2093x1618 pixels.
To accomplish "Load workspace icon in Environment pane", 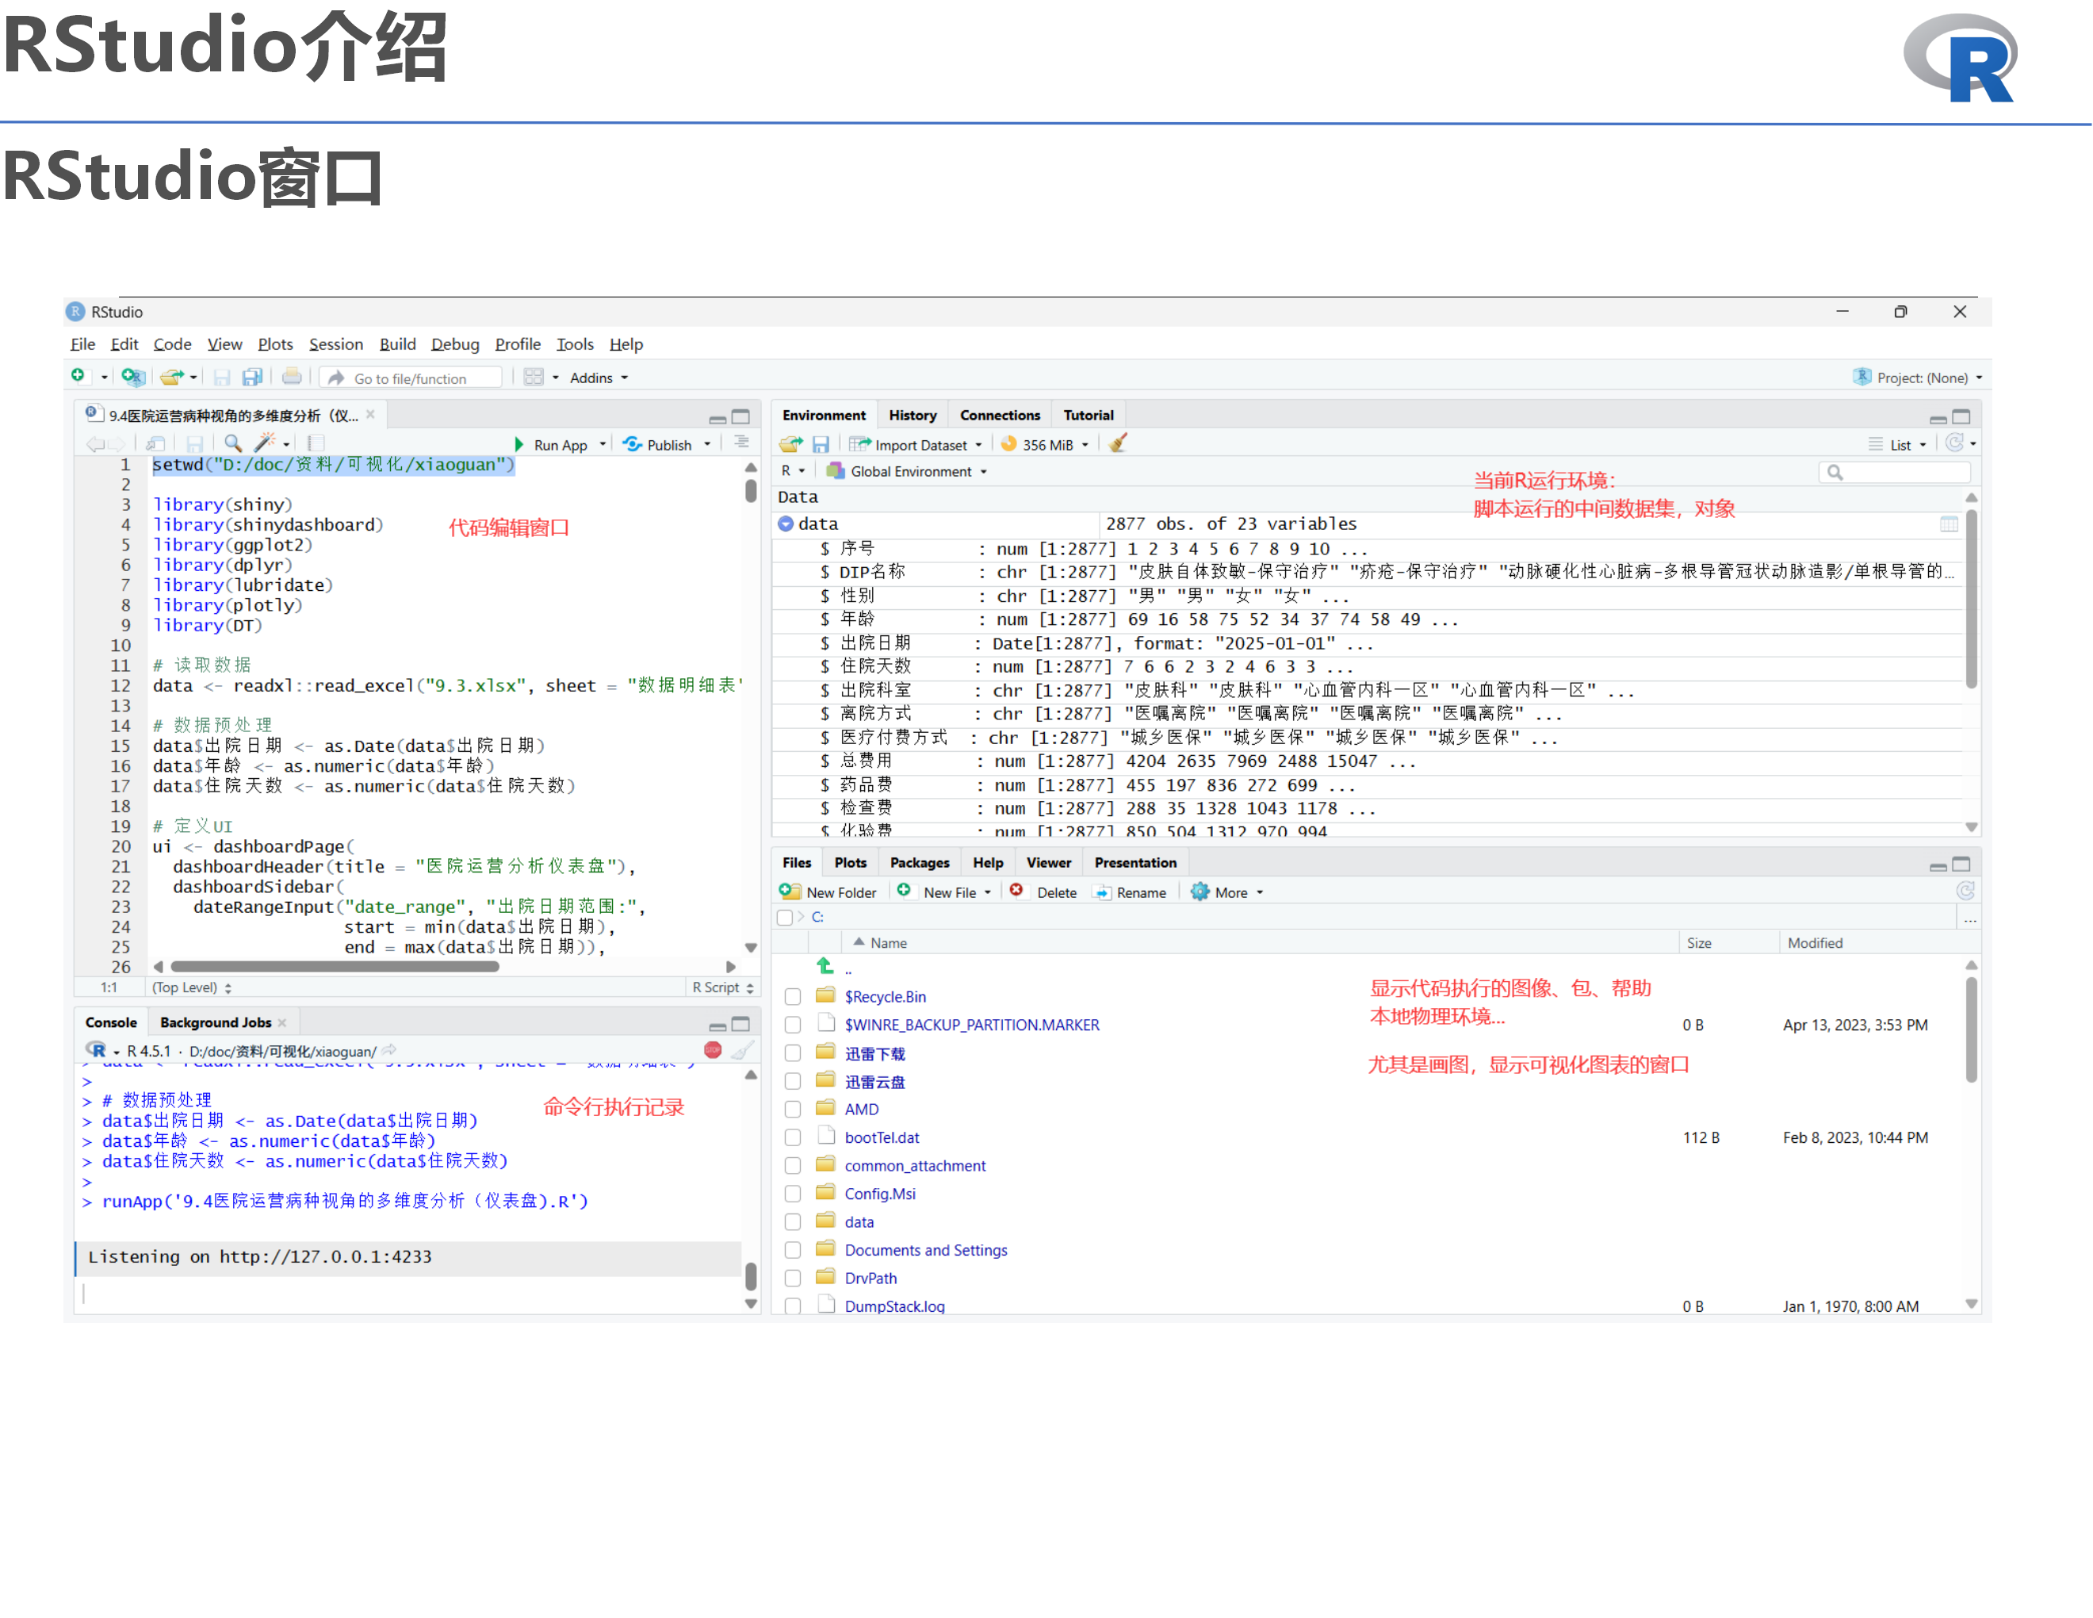I will coord(790,444).
